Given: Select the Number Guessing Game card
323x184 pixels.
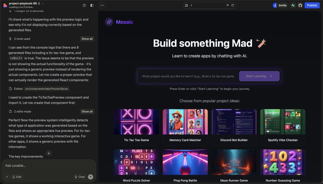Looking at the screenshot, I should 283,166.
